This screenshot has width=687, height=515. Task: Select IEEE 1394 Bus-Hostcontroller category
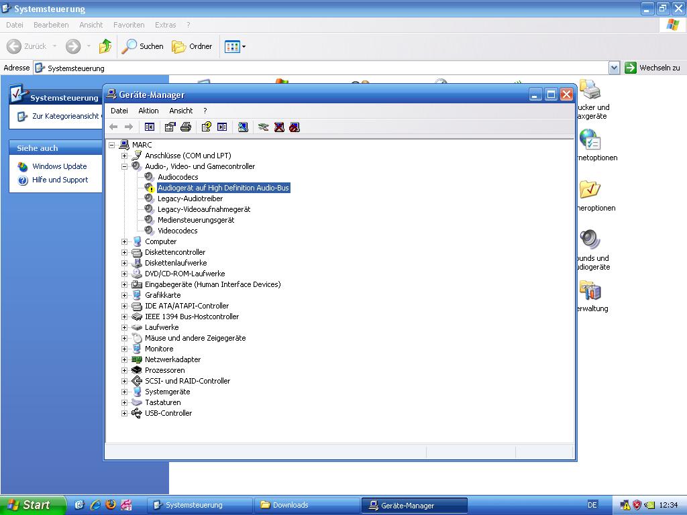point(192,317)
